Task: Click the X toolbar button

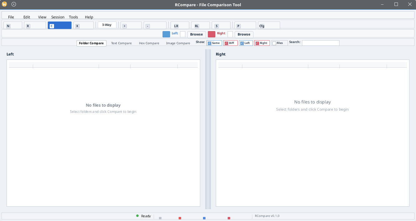Action: click(83, 26)
